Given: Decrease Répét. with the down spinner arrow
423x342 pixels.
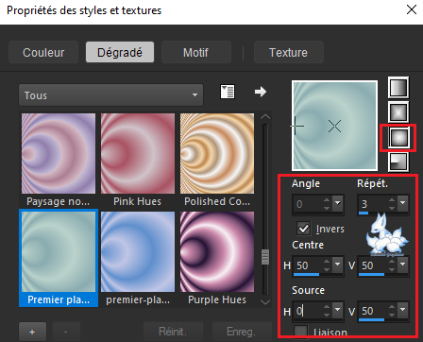Looking at the screenshot, I should (392, 208).
